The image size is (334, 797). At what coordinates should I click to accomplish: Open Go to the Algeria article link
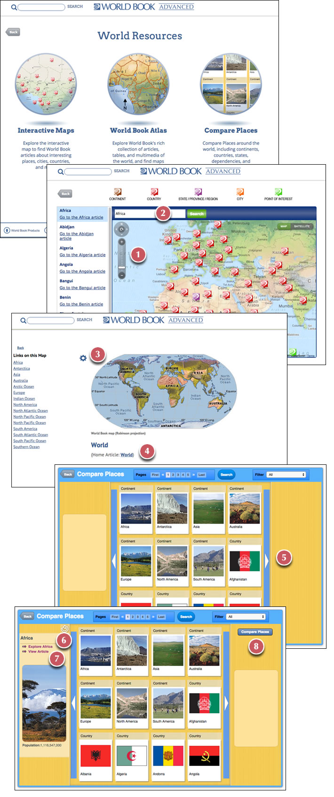[x=82, y=255]
